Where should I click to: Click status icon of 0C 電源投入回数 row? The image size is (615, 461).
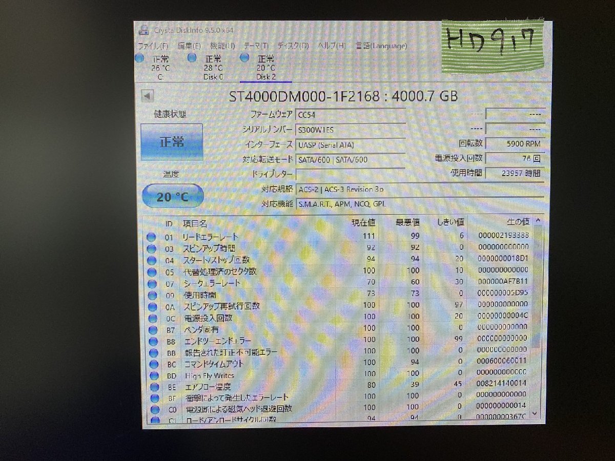pos(152,319)
